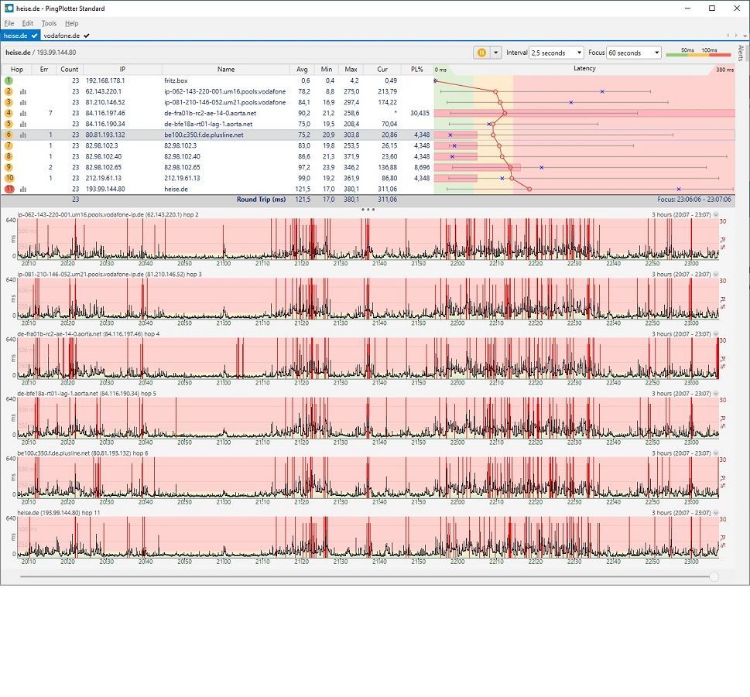Click the orange hop 6 circle
Image resolution: width=750 pixels, height=697 pixels.
tap(9, 135)
